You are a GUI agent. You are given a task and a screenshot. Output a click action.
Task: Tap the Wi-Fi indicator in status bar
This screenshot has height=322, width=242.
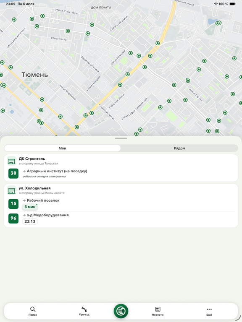coord(216,4)
